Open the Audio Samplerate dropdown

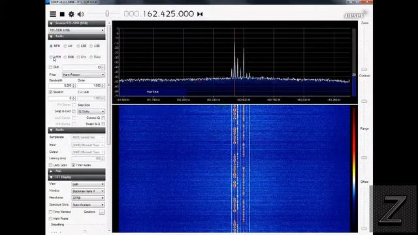pos(88,137)
